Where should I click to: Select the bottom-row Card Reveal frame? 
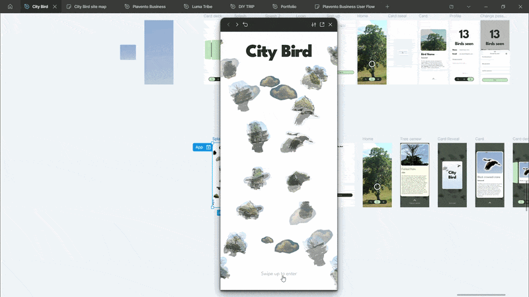tap(452, 175)
